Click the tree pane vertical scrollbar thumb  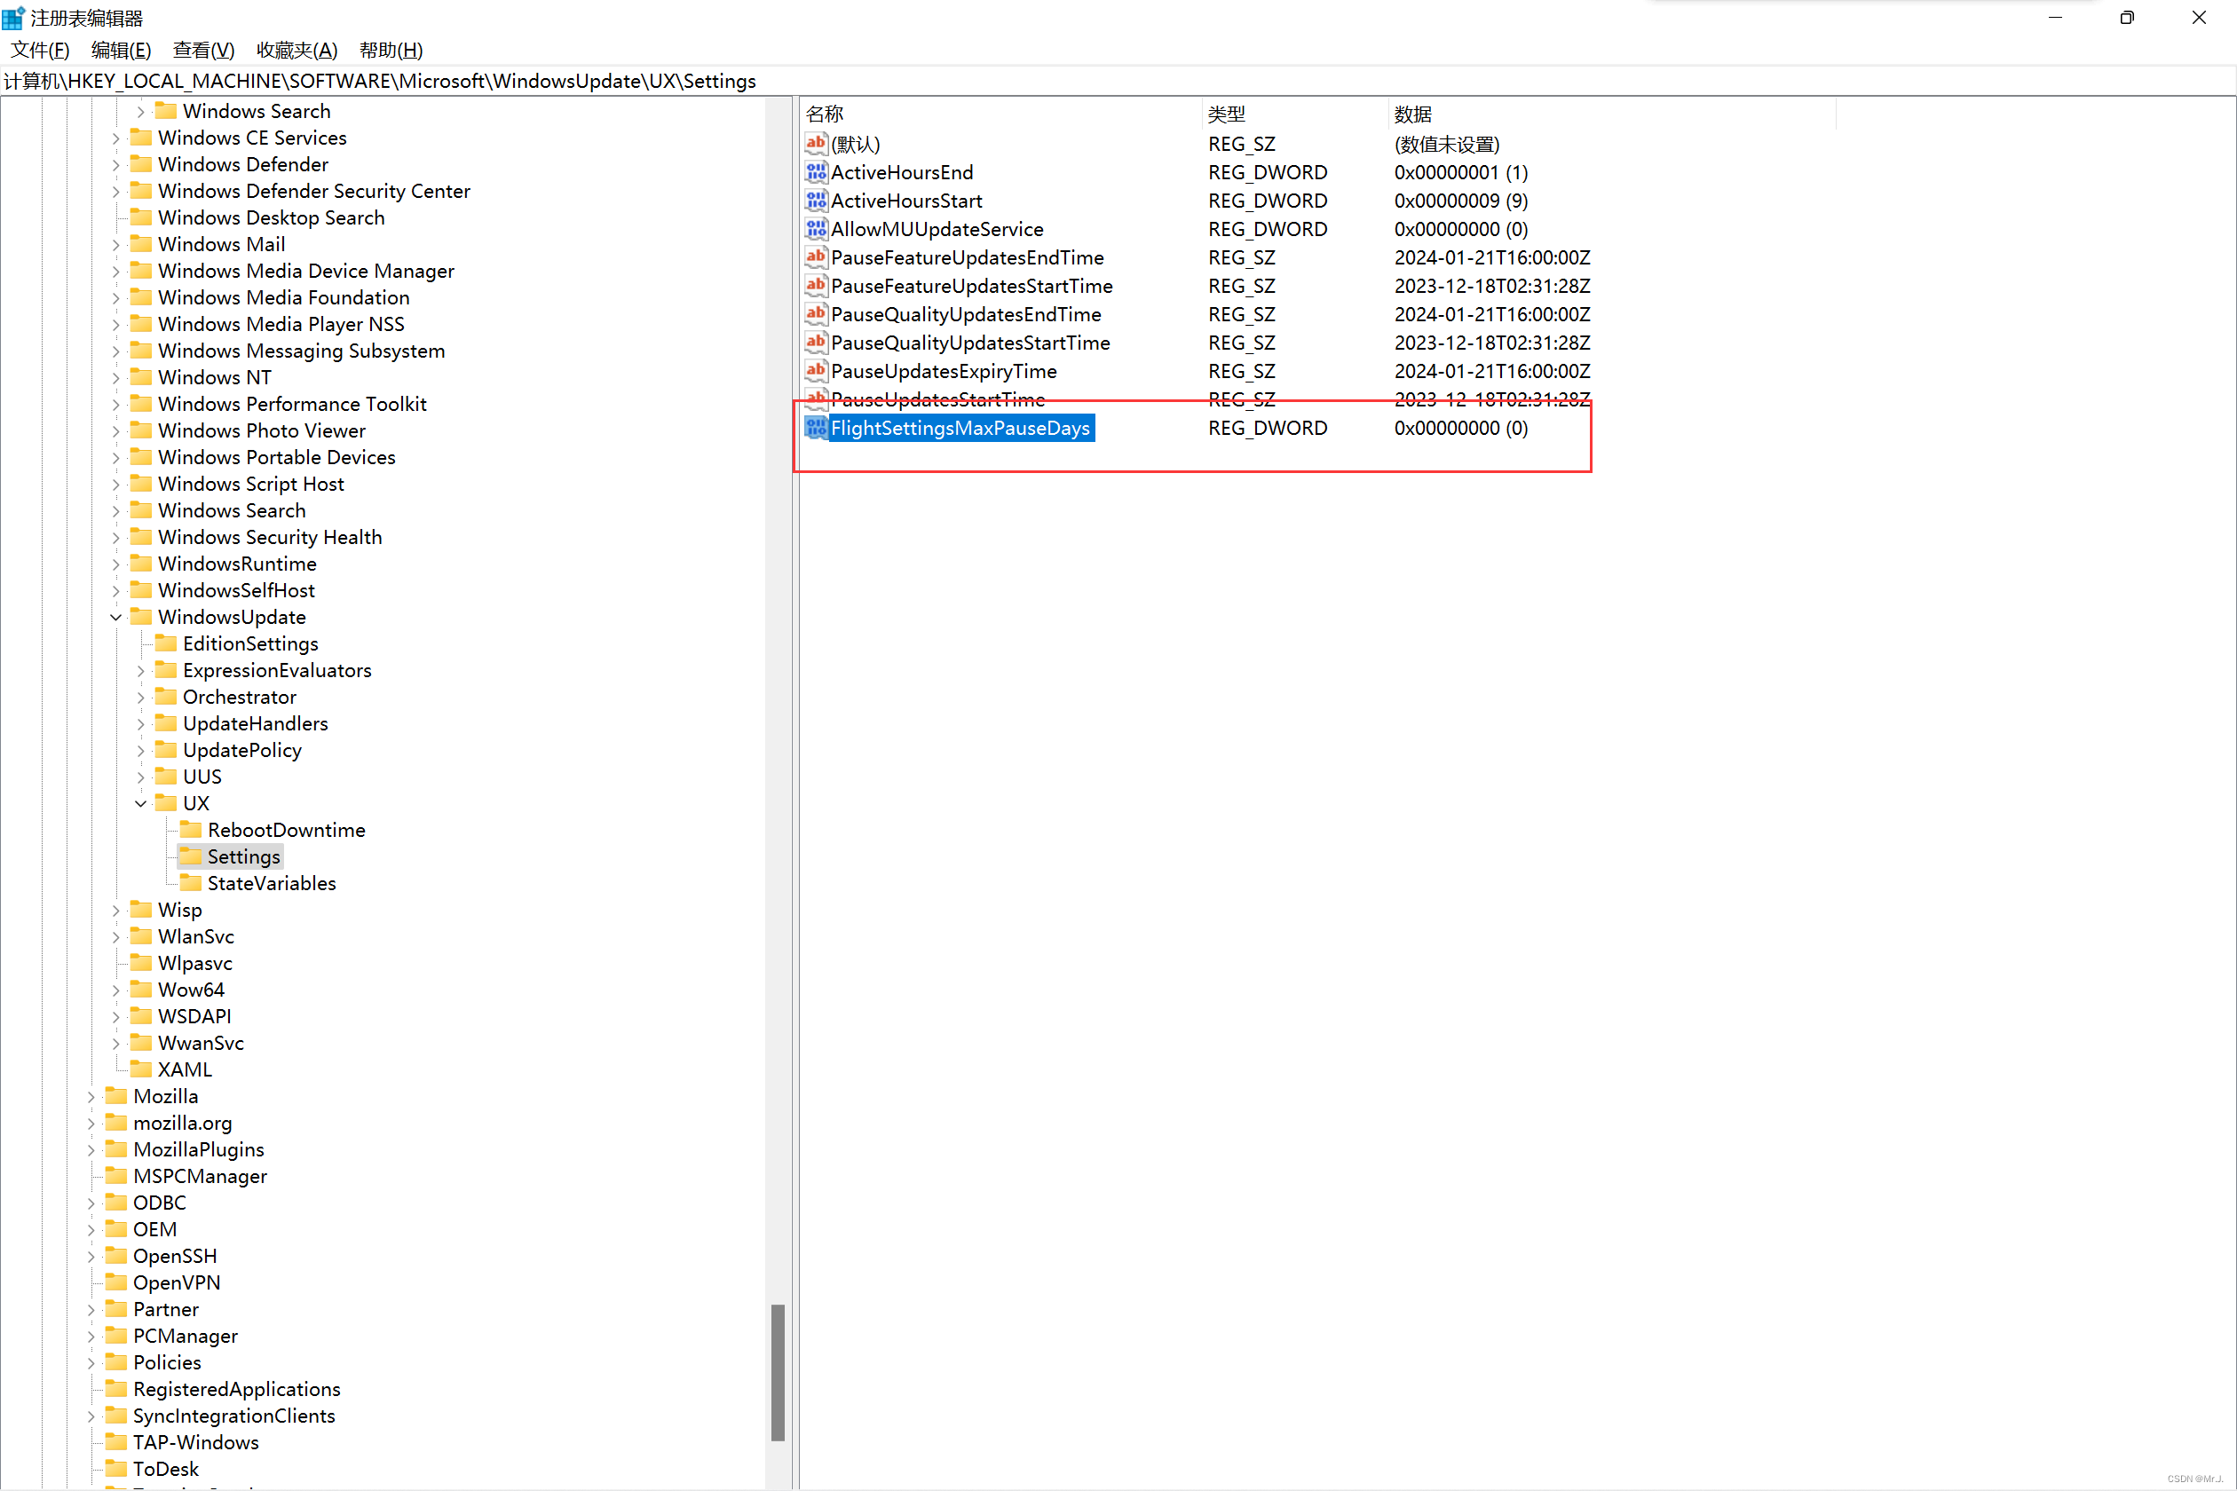[777, 1371]
